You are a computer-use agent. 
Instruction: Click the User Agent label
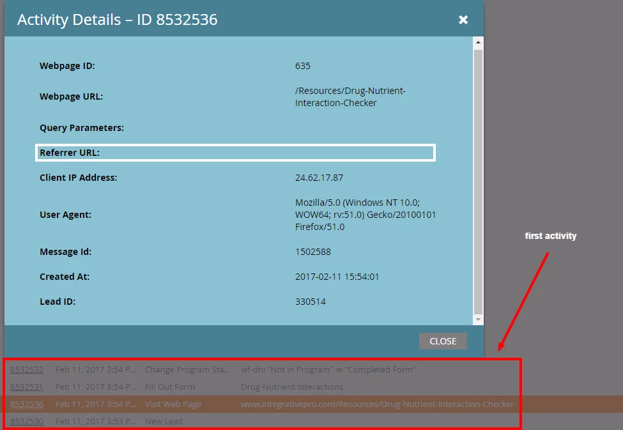click(x=65, y=215)
